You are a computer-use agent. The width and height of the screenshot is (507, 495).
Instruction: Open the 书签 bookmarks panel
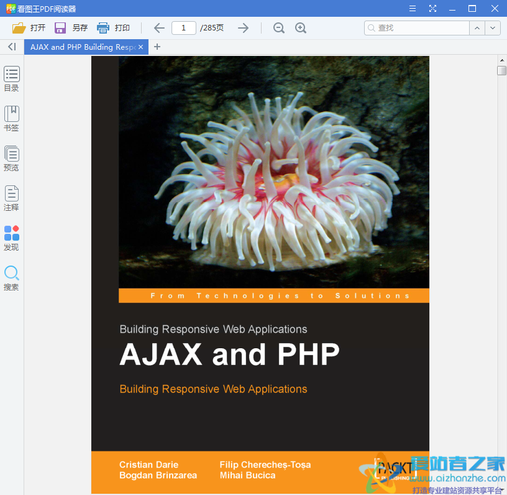(11, 118)
